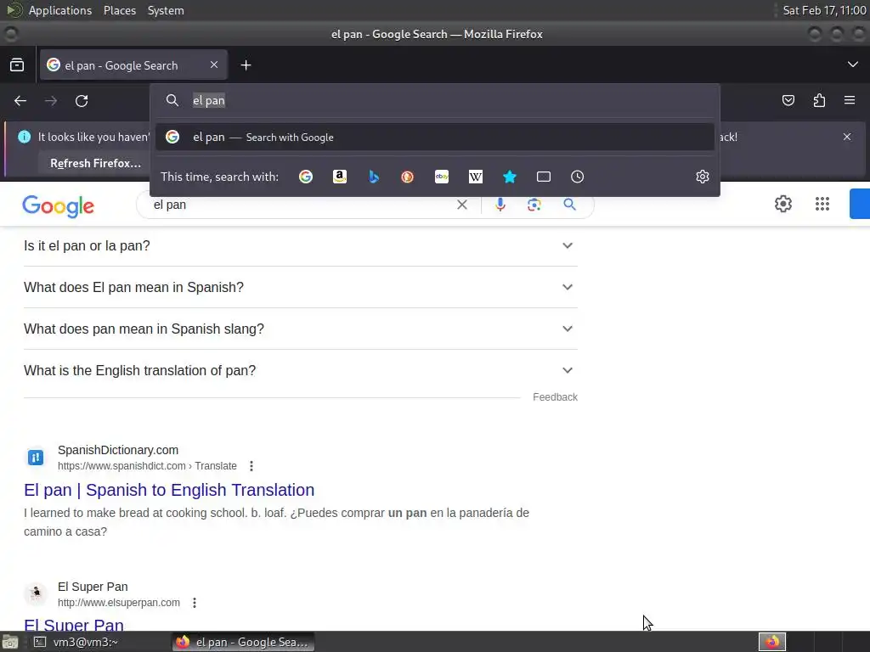
Task: Open the System menu
Action: [166, 10]
